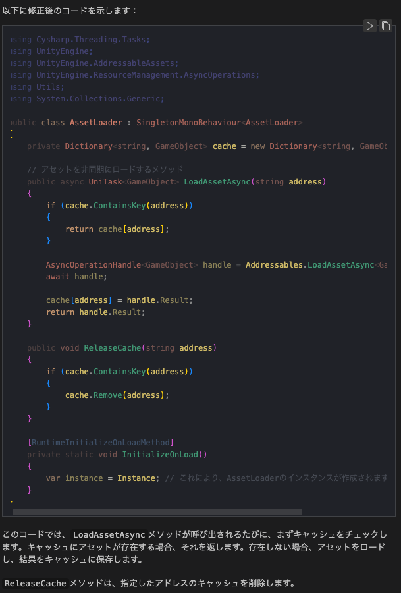The width and height of the screenshot is (401, 593).
Task: Click the AsyncOperationHandle handle assignment line
Action: (217, 265)
